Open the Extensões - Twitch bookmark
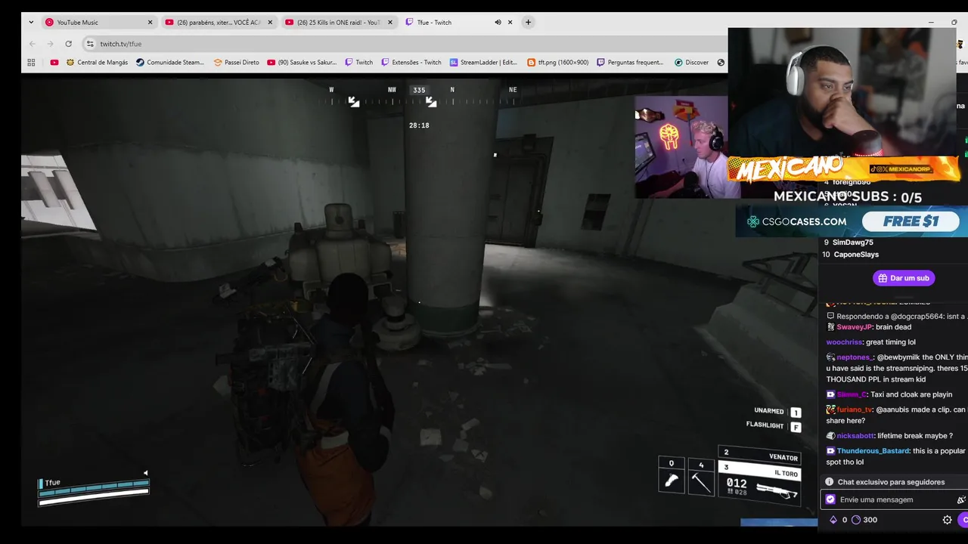Image resolution: width=968 pixels, height=544 pixels. pyautogui.click(x=411, y=63)
